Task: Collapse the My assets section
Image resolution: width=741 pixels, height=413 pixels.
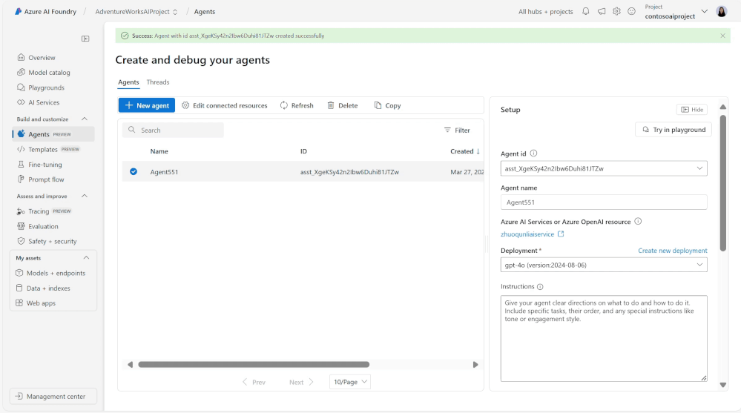Action: 86,258
